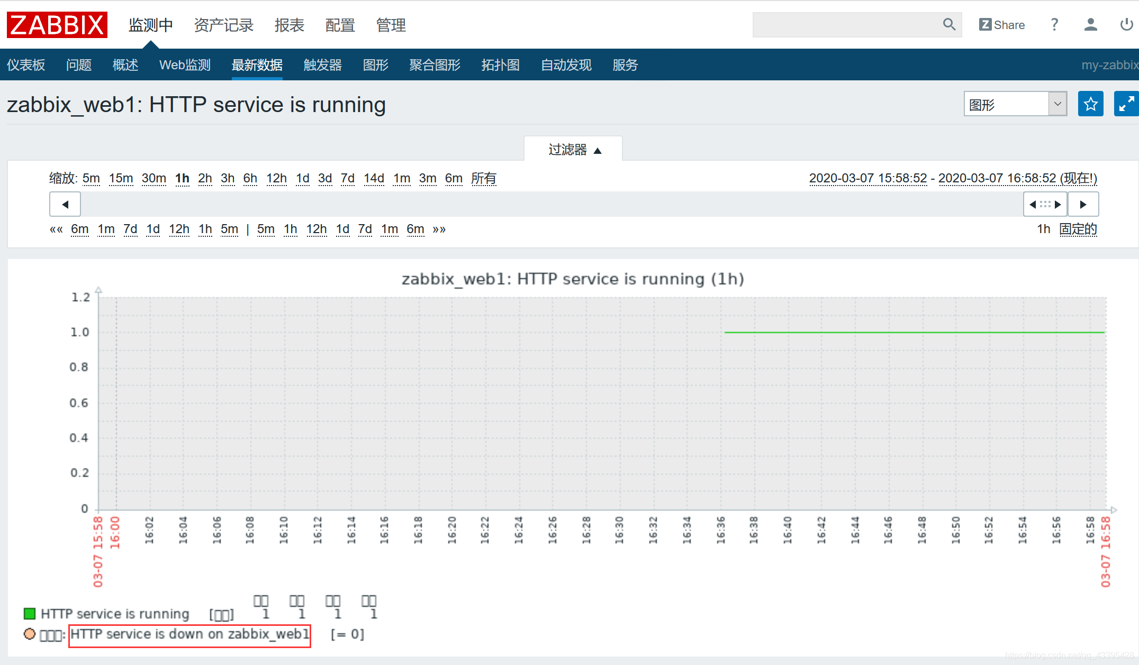Viewport: 1139px width, 665px height.
Task: Collapse the 过滤器 filter panel
Action: pos(573,150)
